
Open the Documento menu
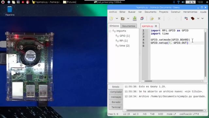[150, 12]
